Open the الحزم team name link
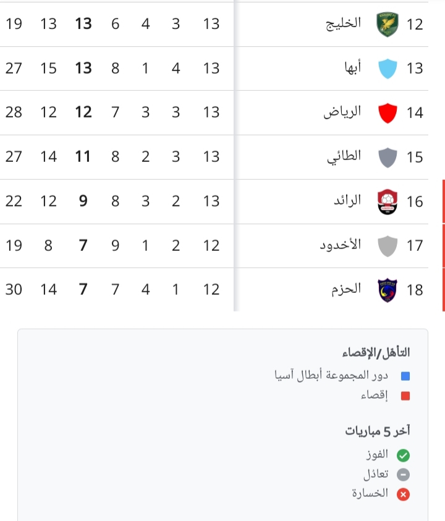This screenshot has height=521, width=445. click(345, 290)
